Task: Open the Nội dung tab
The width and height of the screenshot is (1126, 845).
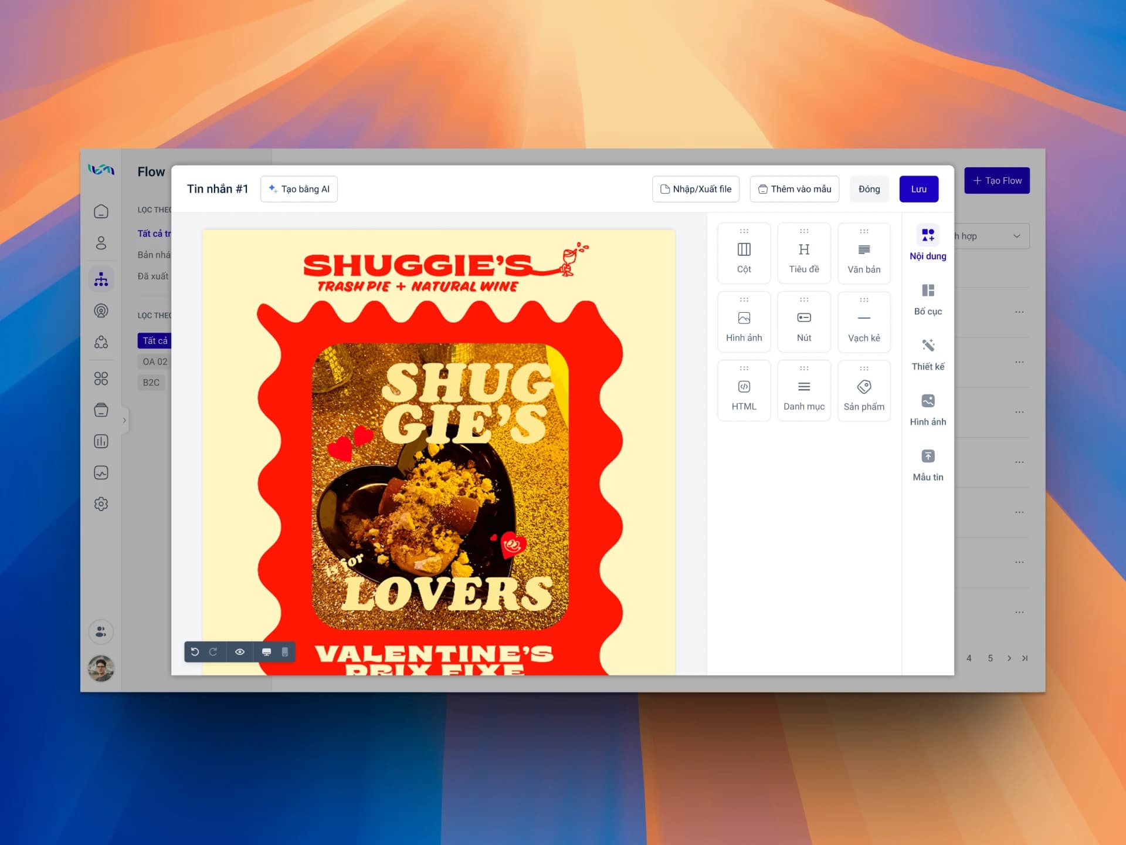Action: (x=928, y=243)
